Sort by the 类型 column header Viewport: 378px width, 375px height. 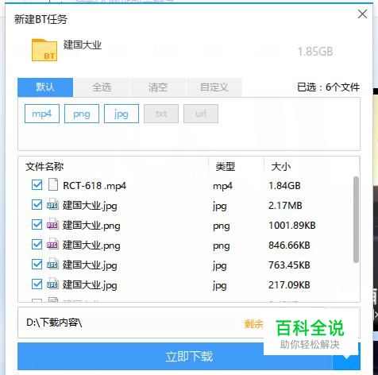click(226, 167)
